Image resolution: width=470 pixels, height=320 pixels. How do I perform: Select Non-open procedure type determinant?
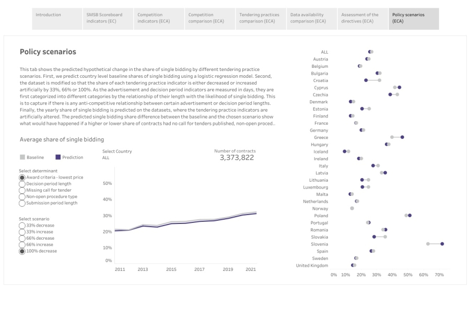point(22,196)
